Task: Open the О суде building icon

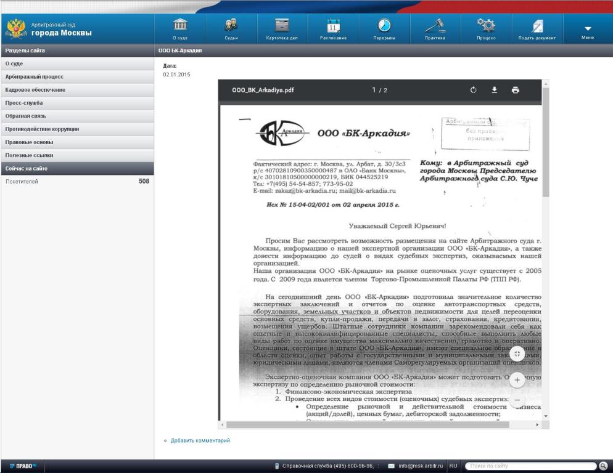Action: click(180, 25)
